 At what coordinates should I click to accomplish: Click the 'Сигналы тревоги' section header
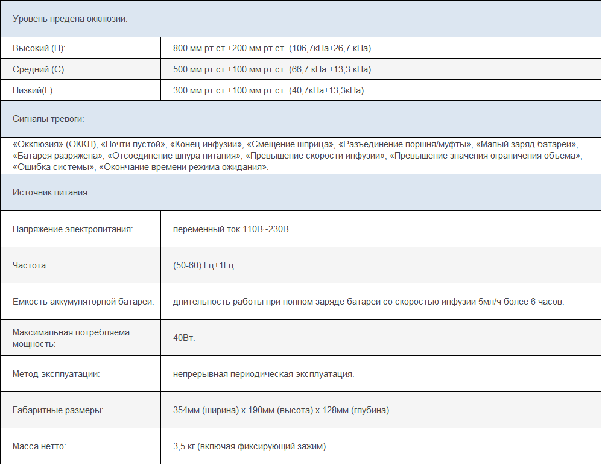tap(48, 118)
